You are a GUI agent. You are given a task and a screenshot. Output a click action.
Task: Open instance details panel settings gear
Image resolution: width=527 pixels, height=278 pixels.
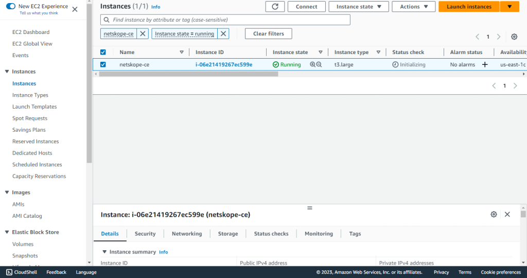pos(494,214)
